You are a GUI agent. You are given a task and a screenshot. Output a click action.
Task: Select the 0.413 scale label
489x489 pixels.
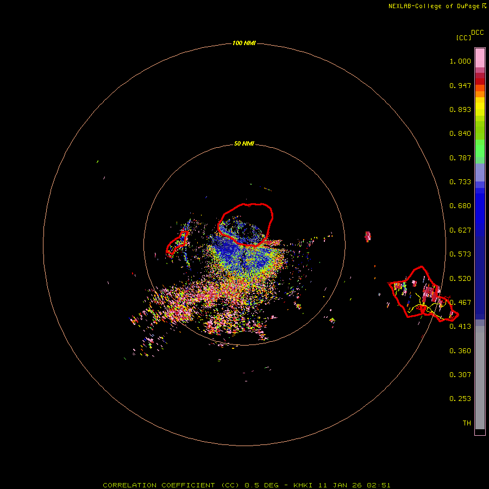tap(460, 327)
